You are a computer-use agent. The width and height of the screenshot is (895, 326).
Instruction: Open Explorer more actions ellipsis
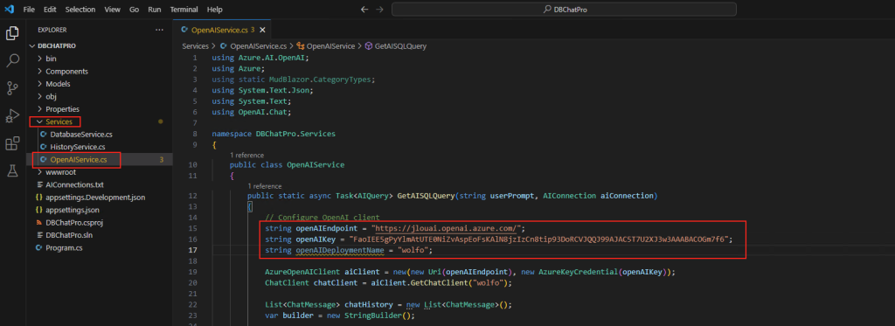coord(159,30)
